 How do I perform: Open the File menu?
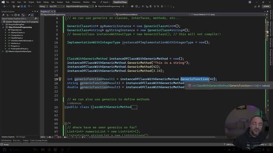pos(8,2)
